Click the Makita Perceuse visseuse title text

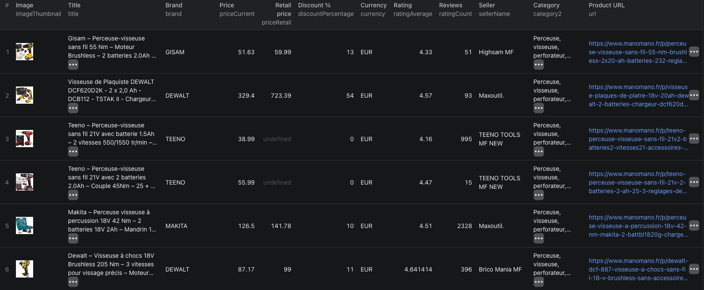coord(112,221)
